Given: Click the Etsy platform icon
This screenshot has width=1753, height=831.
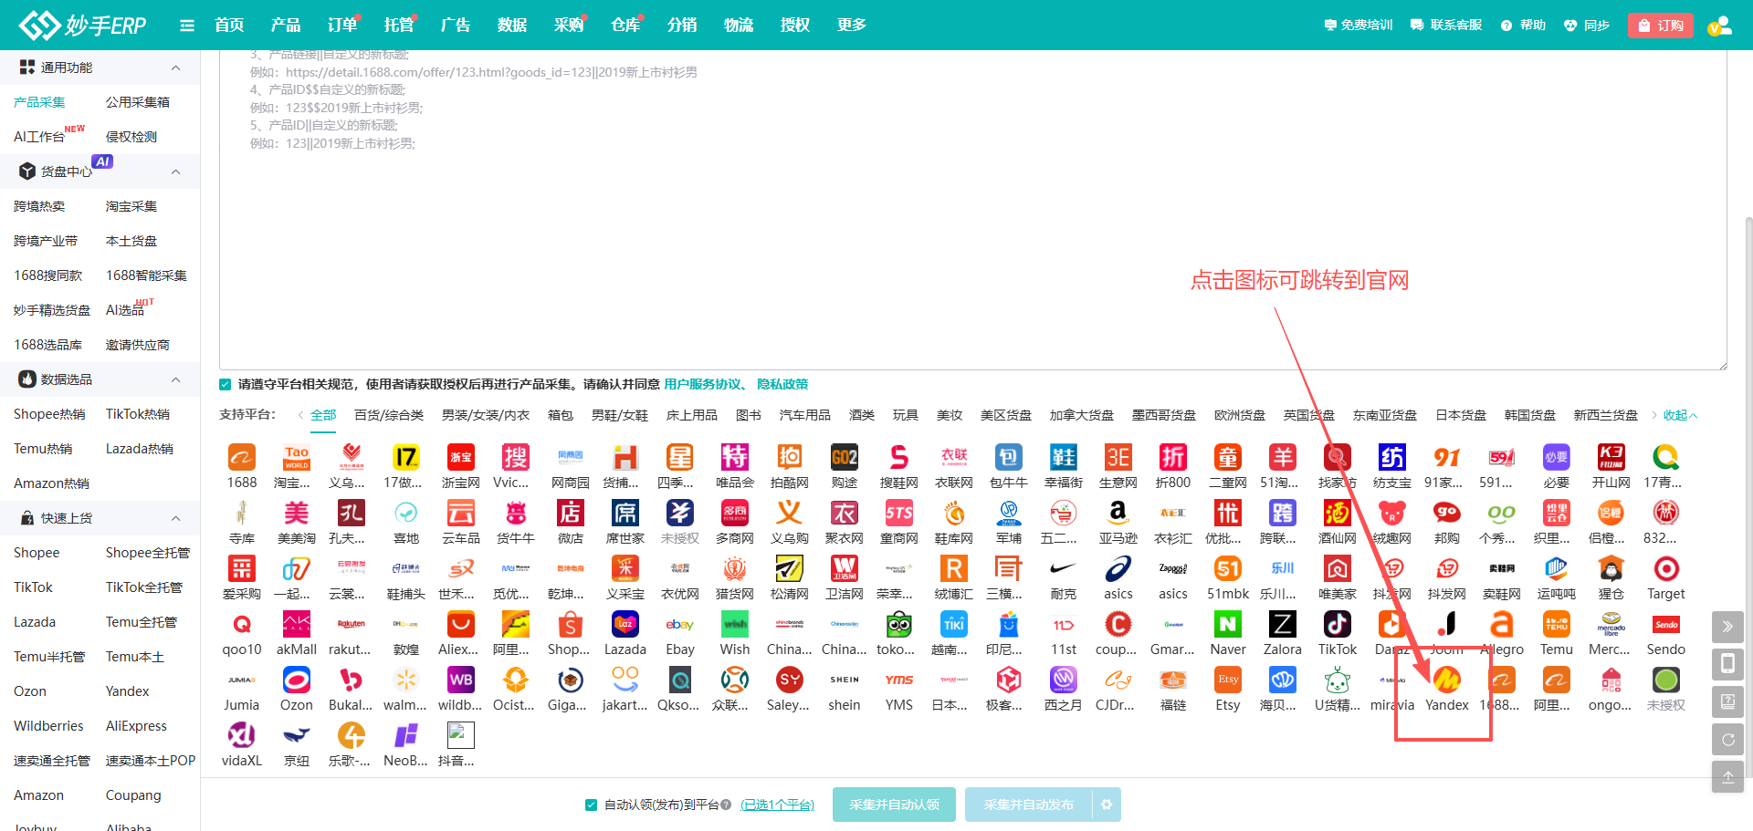Looking at the screenshot, I should [1228, 680].
